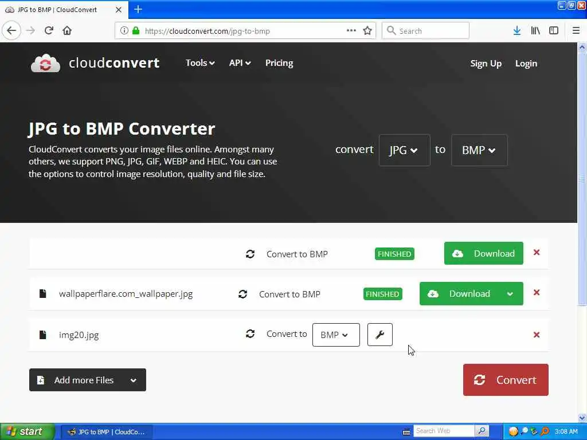The image size is (587, 440).
Task: Open the browser home page icon
Action: click(67, 31)
